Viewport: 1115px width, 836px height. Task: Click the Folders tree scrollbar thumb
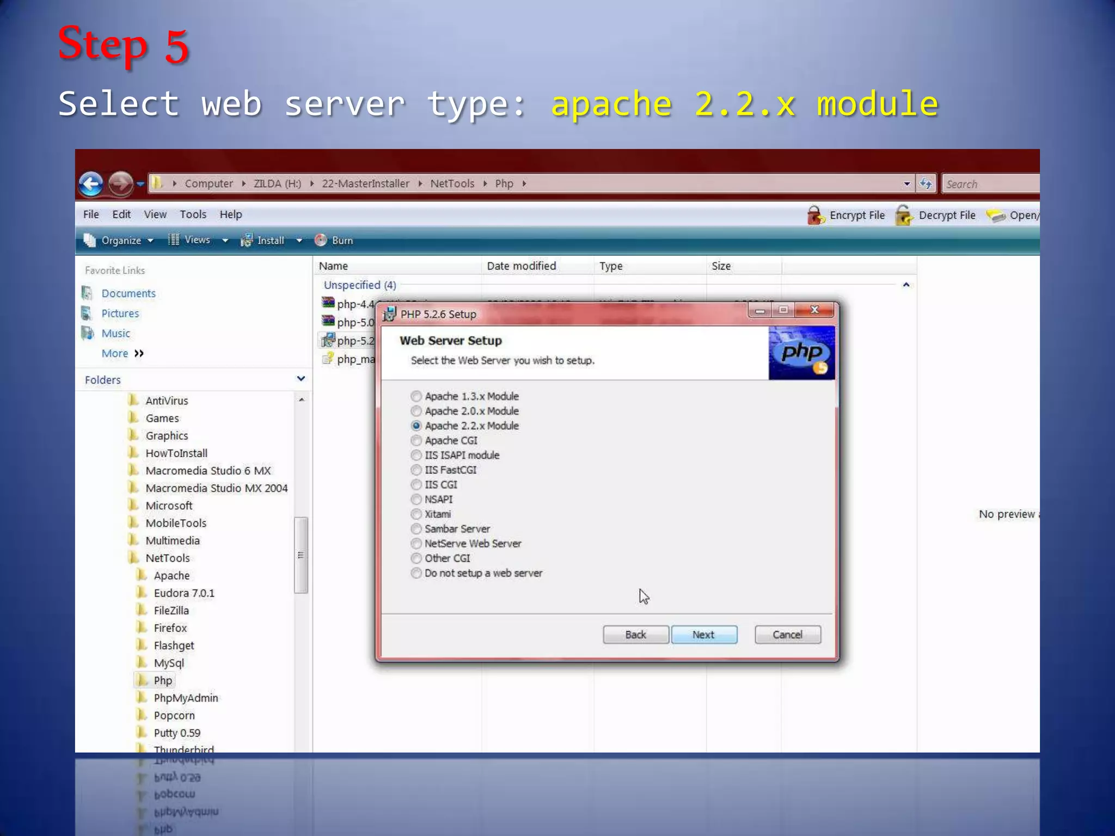(301, 555)
